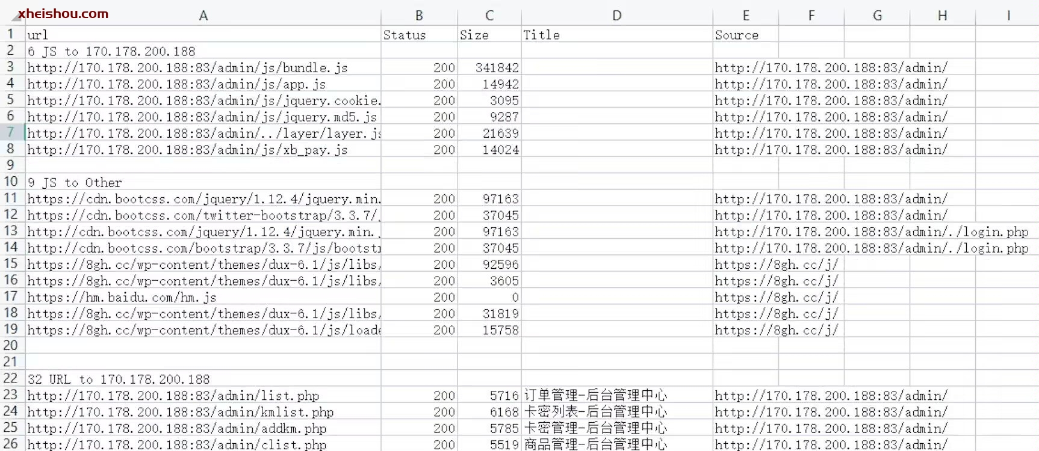Click the 'Status' header cell
Image resolution: width=1039 pixels, height=451 pixels.
point(419,34)
